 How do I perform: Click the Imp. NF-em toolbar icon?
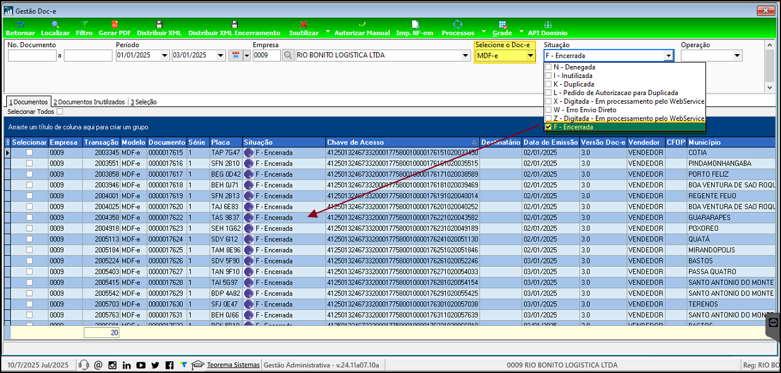point(414,24)
